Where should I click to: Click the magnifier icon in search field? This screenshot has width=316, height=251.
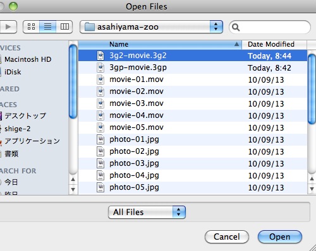coord(236,27)
